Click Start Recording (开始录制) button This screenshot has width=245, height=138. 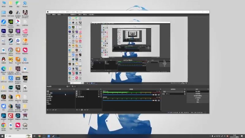198,94
